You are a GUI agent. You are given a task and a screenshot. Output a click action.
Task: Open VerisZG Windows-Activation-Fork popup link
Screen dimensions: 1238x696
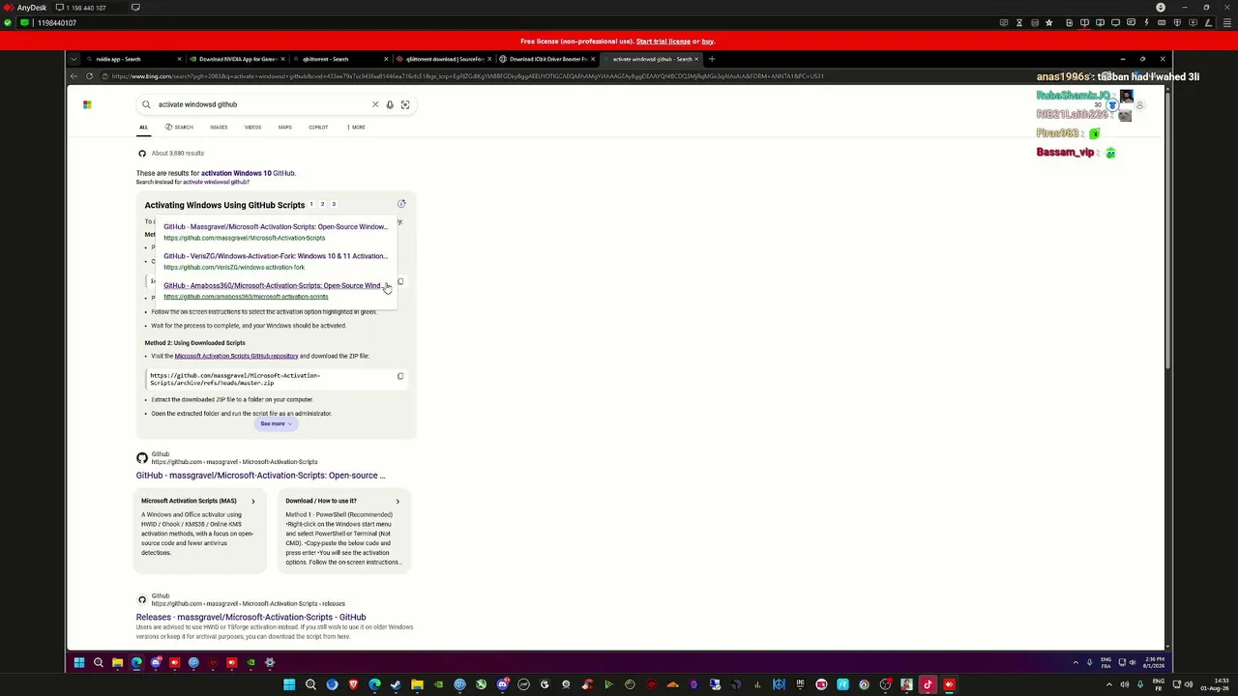[275, 256]
